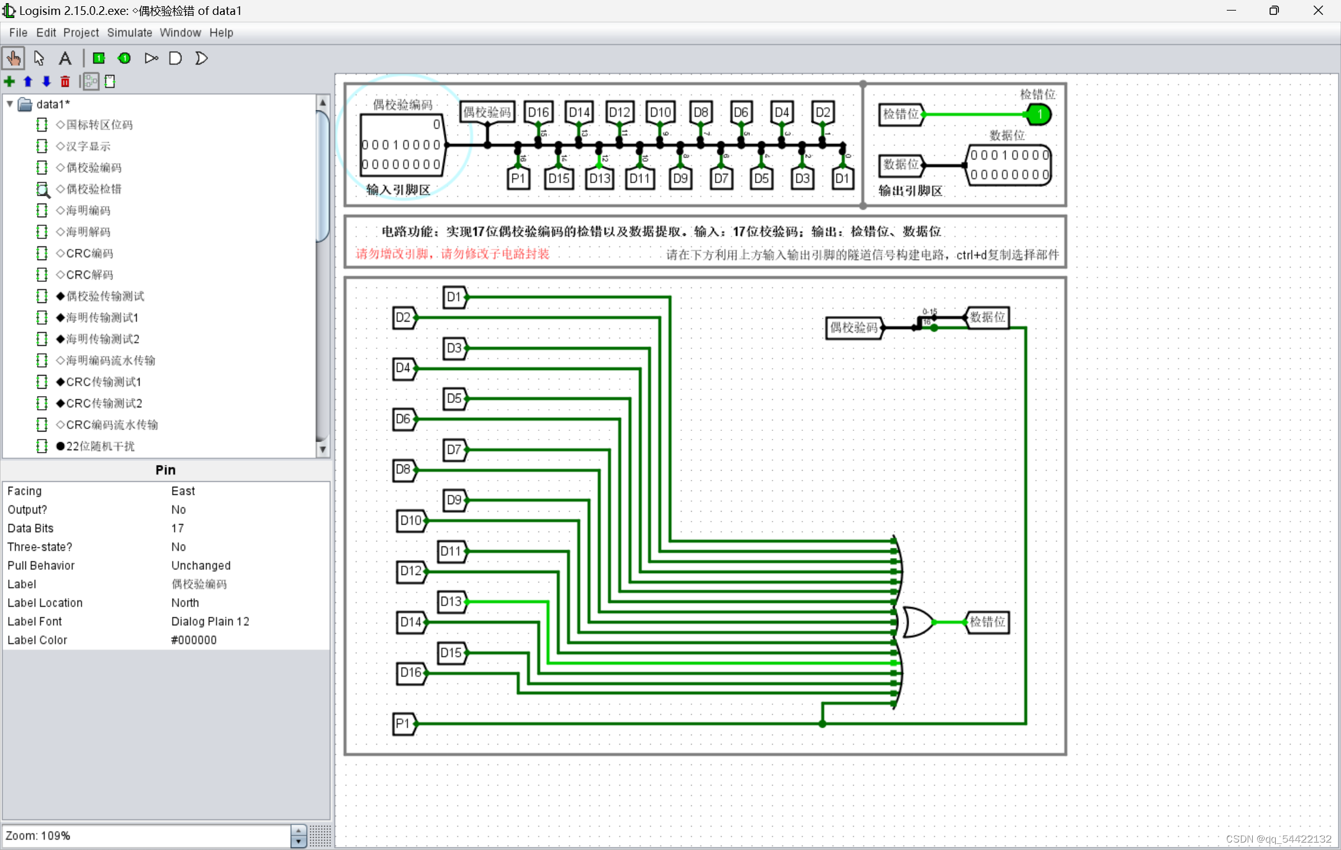Choose the OR gate tool
1341x850 pixels.
pos(201,58)
